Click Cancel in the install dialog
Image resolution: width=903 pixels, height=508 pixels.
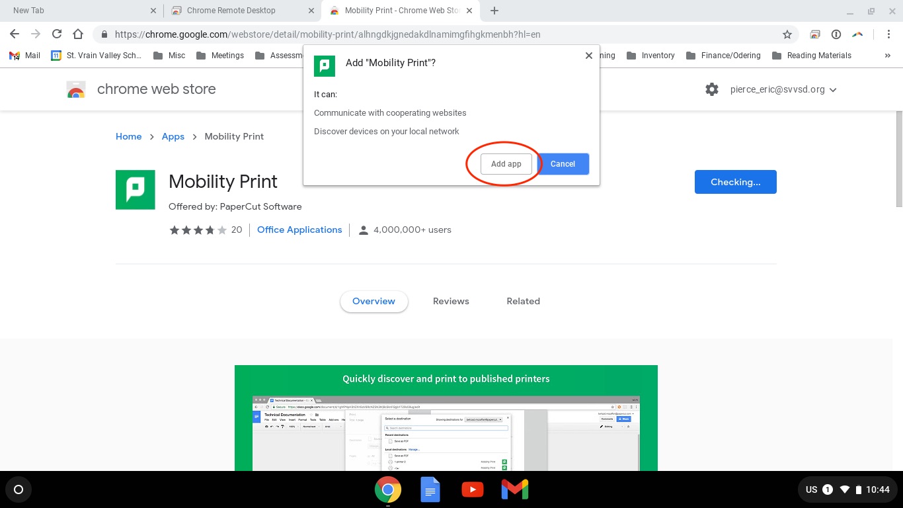point(563,164)
